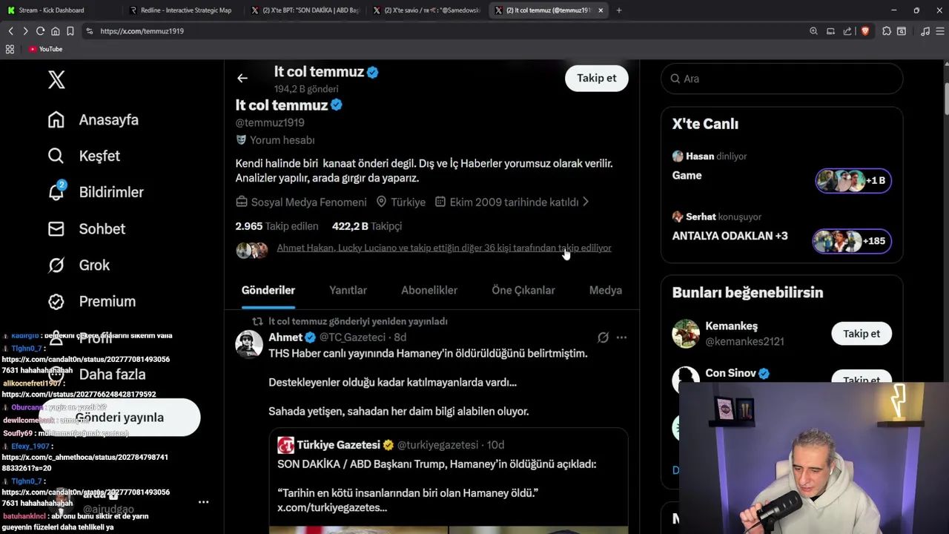This screenshot has width=949, height=534.
Task: Open the 422,2 B Takipçi list
Action: click(x=367, y=226)
